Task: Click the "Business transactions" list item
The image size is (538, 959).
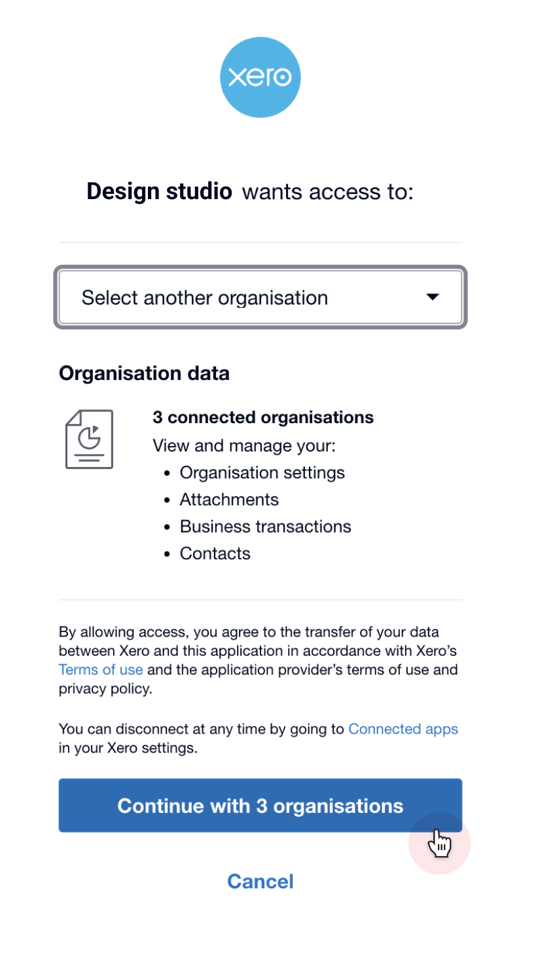Action: [265, 527]
